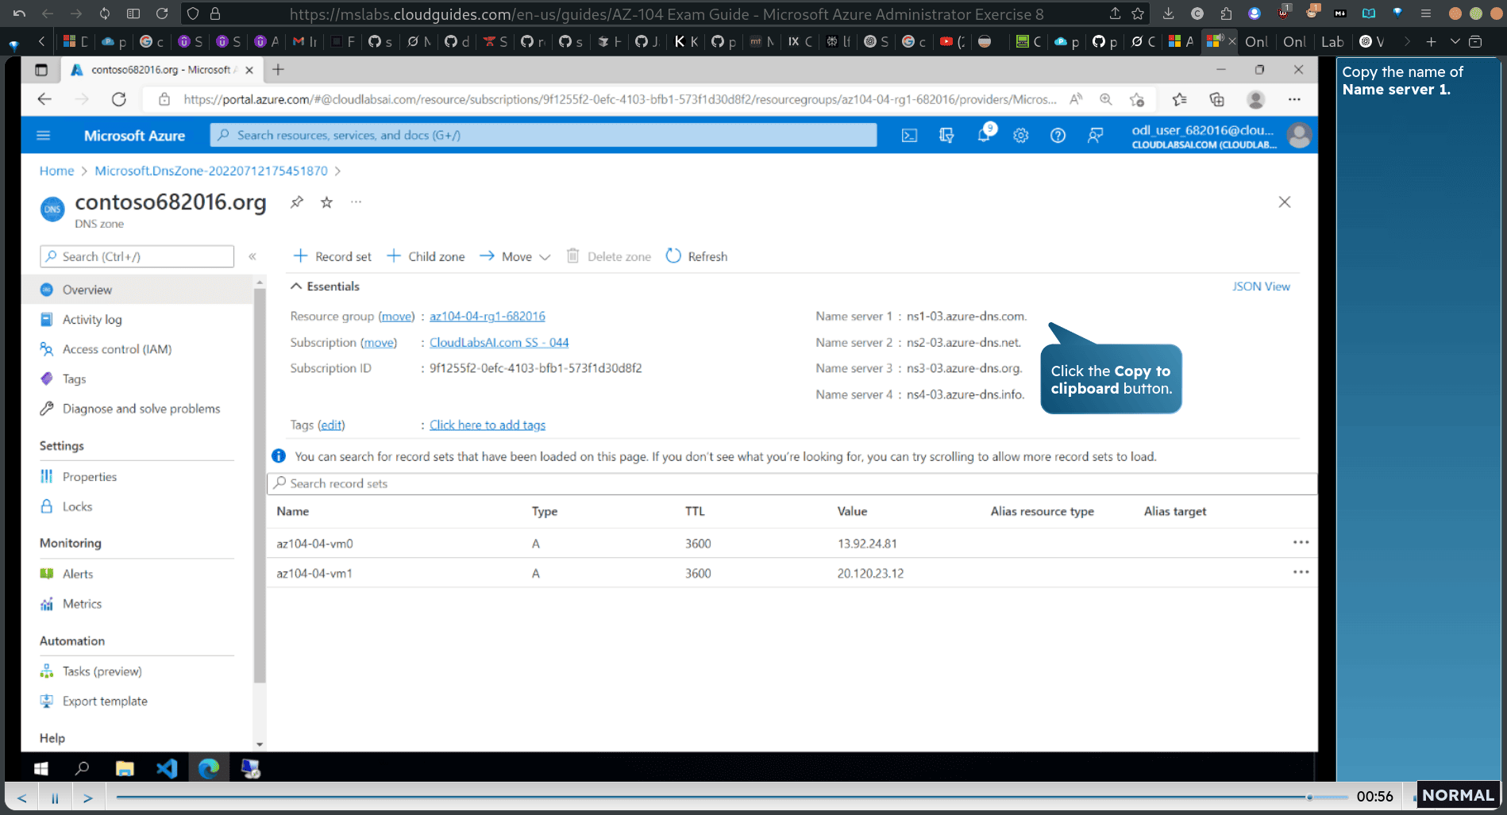The height and width of the screenshot is (815, 1507).
Task: Open ellipsis menu for az104-04-vm0 record
Action: (x=1301, y=543)
